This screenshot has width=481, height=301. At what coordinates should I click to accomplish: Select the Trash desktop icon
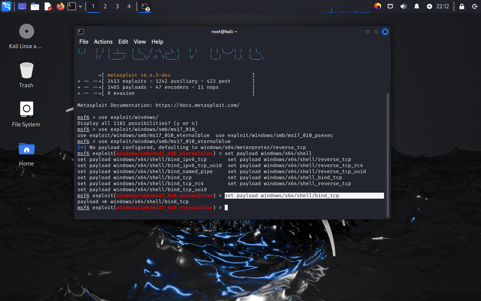click(x=26, y=75)
